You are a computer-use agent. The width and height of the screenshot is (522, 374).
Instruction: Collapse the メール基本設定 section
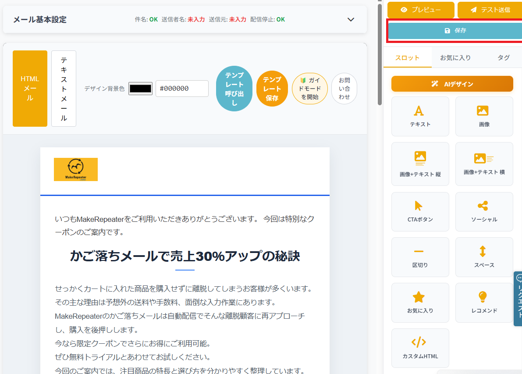point(350,20)
